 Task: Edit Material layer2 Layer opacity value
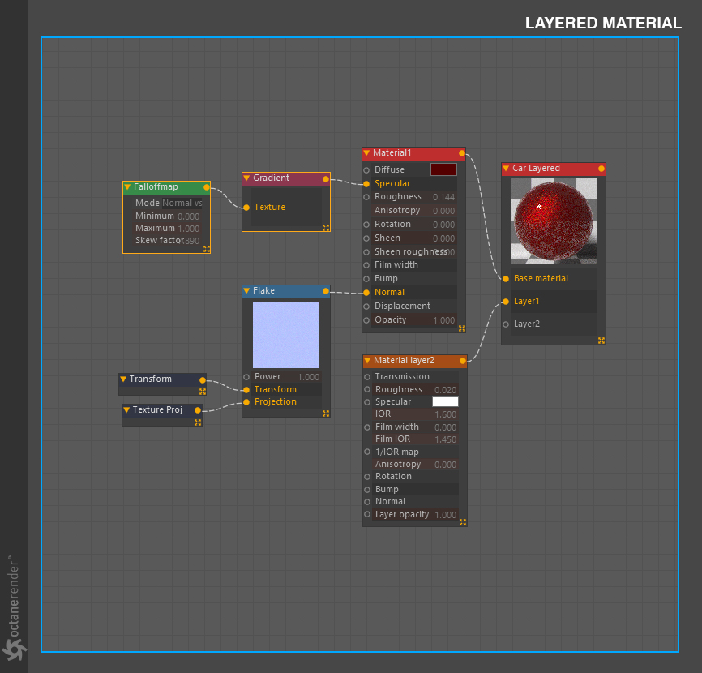pyautogui.click(x=446, y=516)
